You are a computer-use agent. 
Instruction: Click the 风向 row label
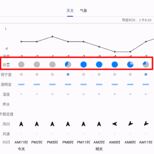[6, 124]
